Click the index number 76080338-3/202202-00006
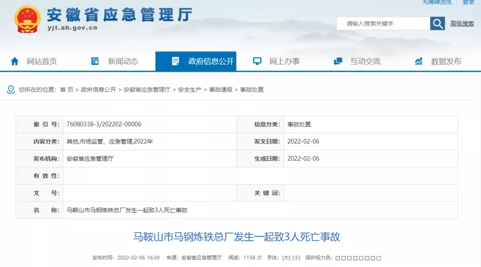 point(104,124)
